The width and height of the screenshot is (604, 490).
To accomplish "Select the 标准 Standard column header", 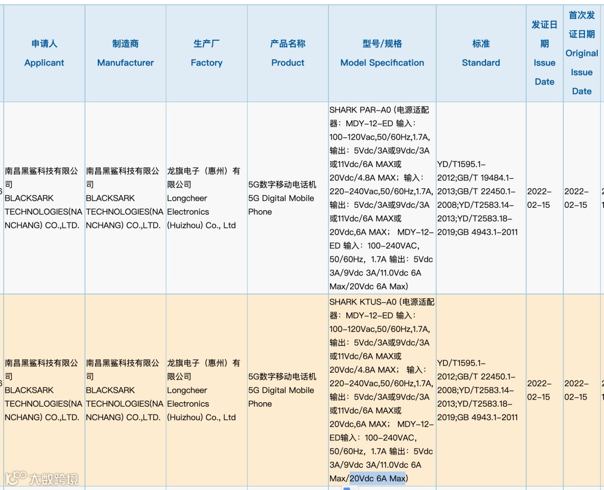I will (481, 53).
